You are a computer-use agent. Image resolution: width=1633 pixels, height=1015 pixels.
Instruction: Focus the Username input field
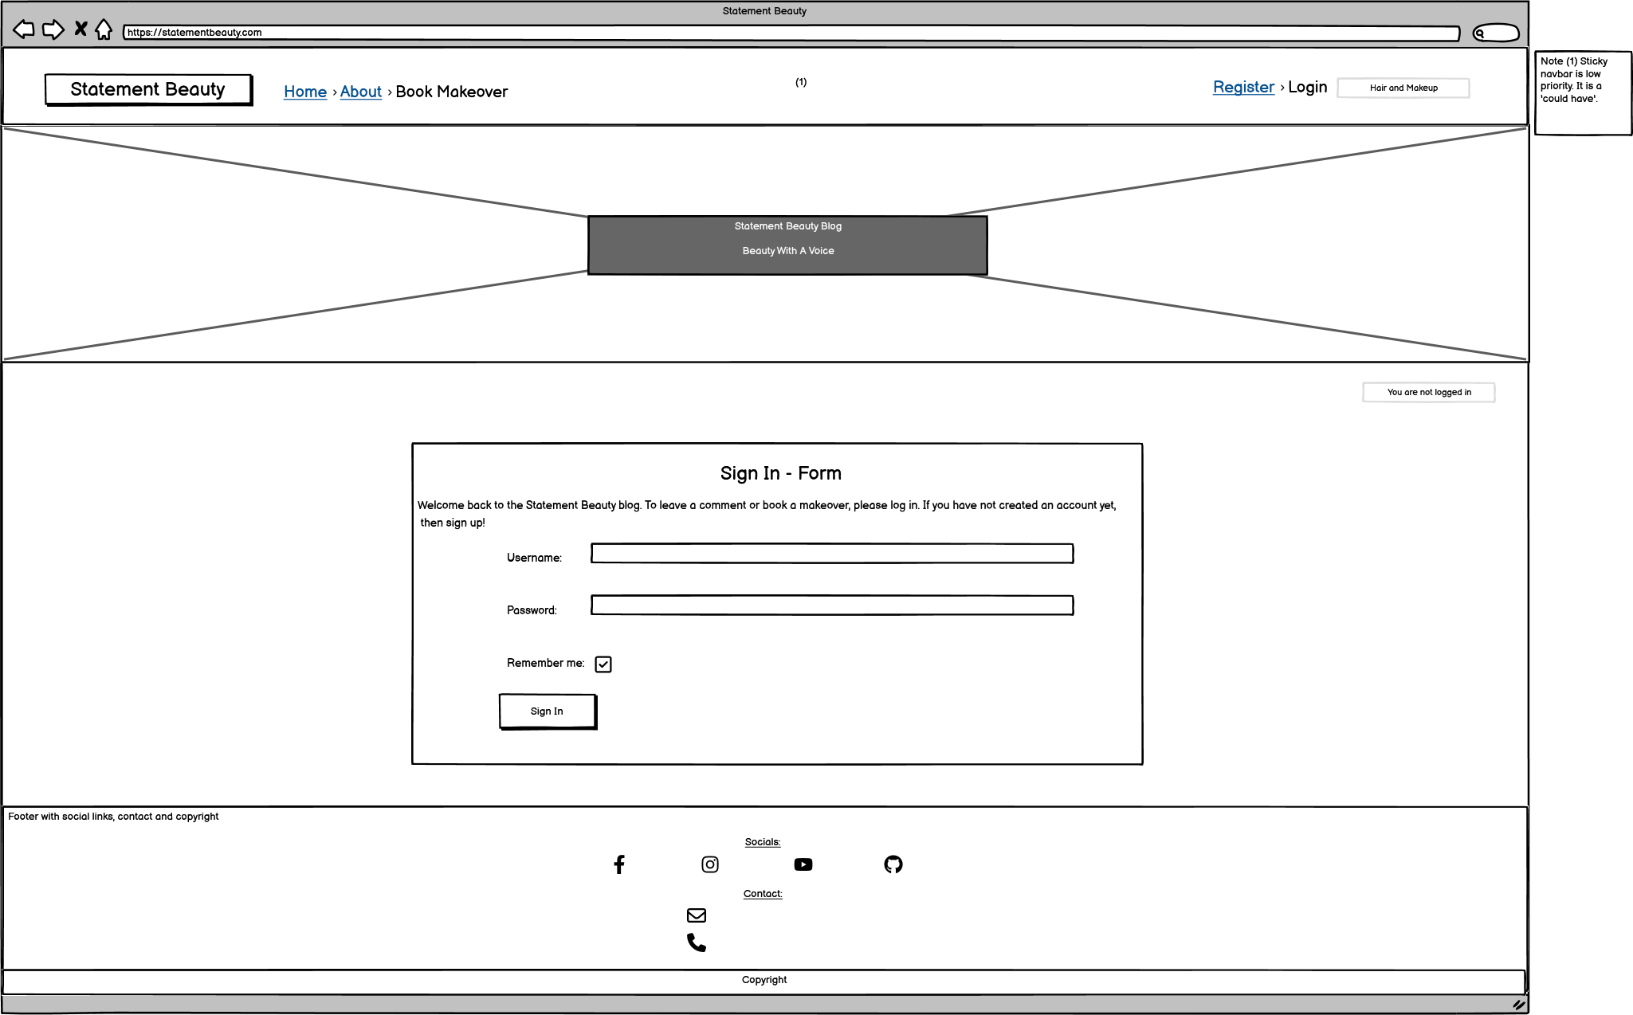[x=832, y=554]
